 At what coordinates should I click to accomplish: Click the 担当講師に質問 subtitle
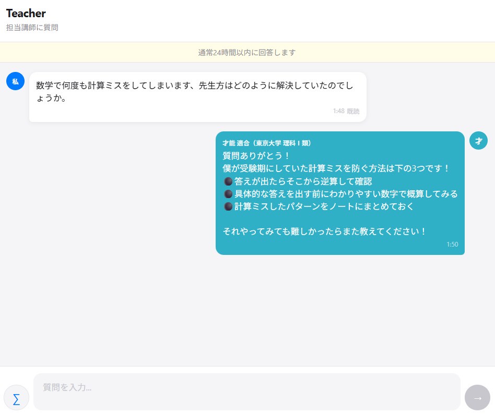(32, 28)
